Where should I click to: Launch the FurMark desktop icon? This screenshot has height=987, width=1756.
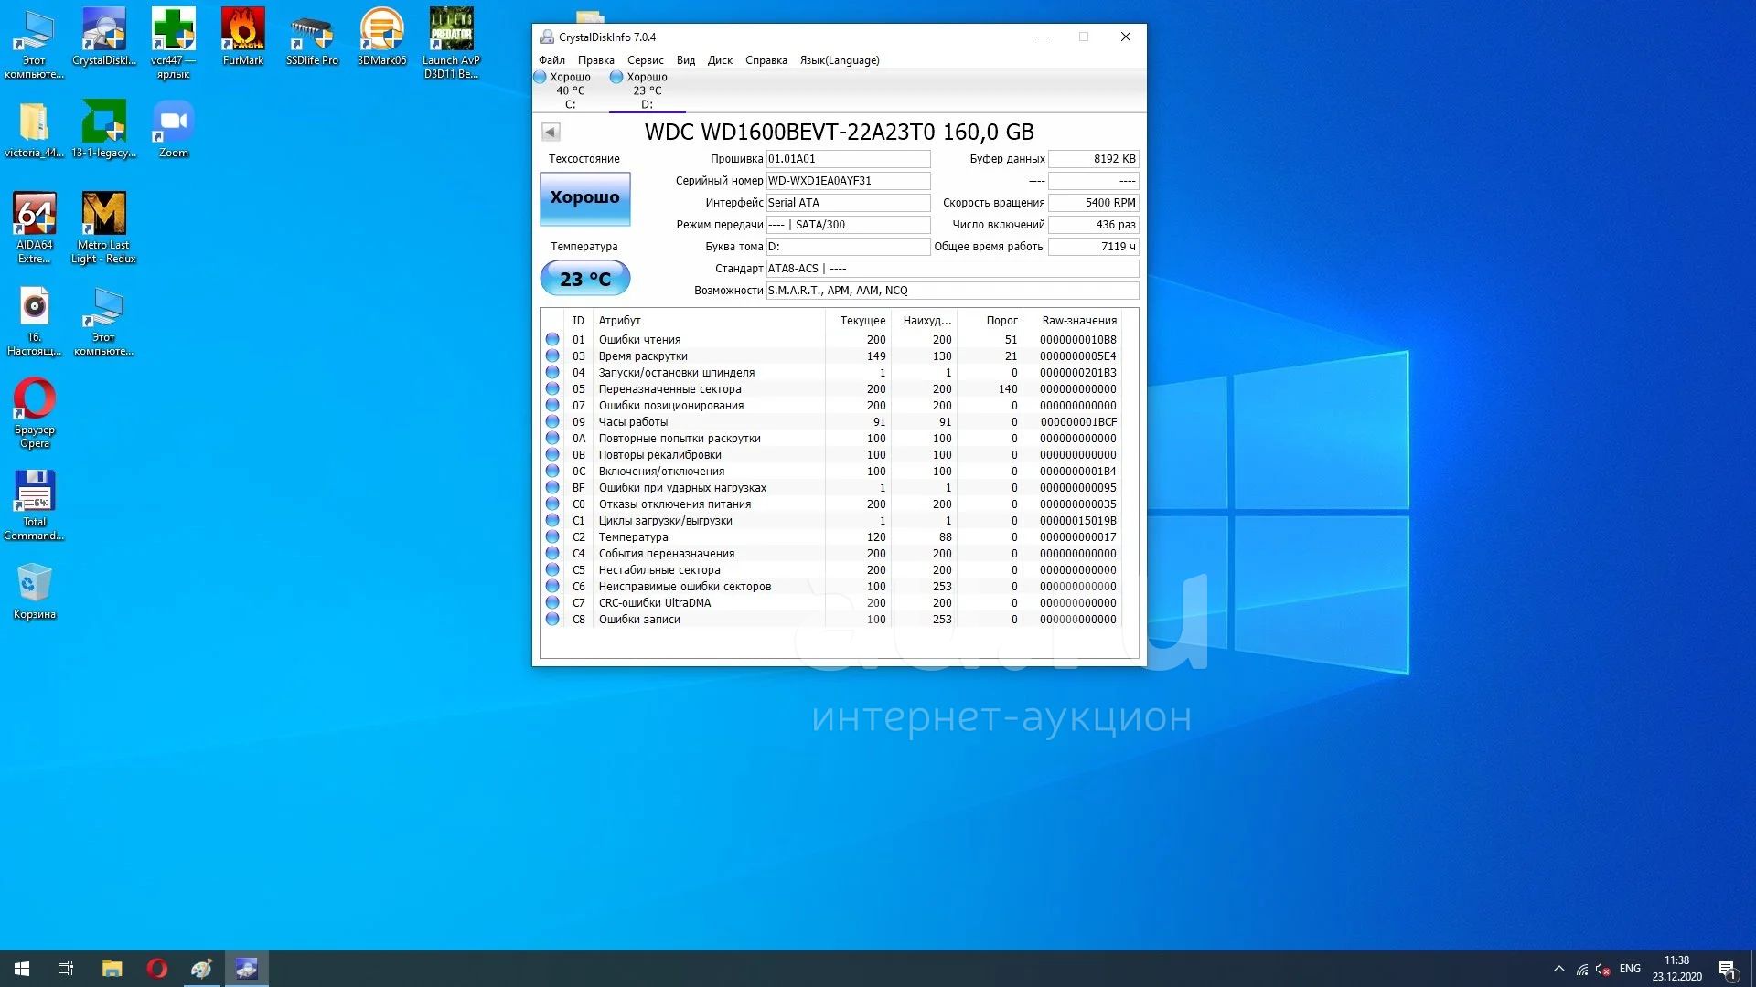pyautogui.click(x=242, y=37)
